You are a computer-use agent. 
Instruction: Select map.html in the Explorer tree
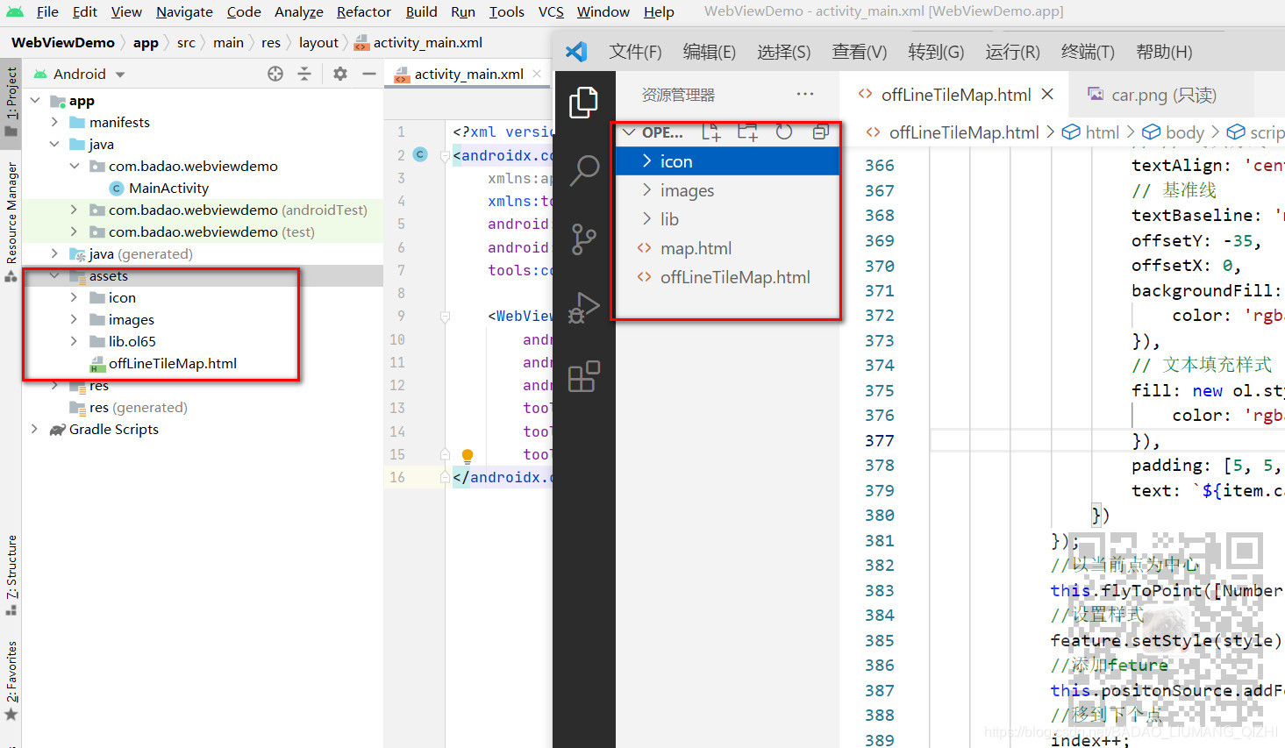694,247
